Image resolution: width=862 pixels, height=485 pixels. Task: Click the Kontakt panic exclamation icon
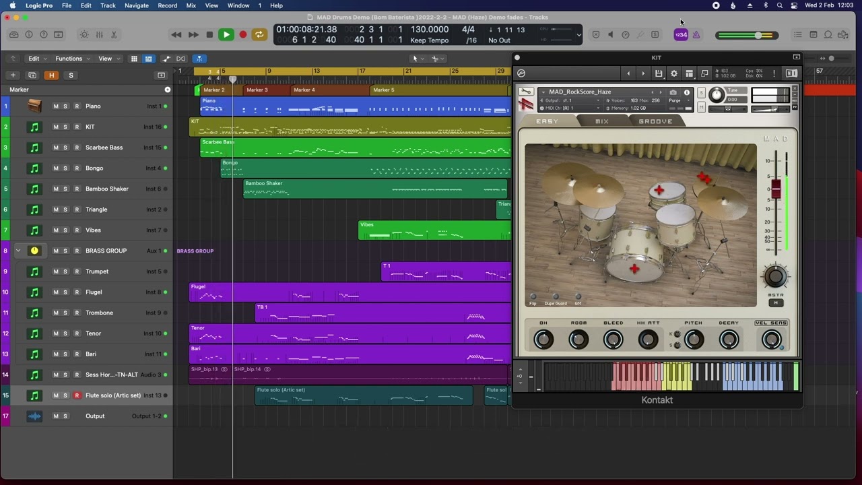[x=774, y=73]
